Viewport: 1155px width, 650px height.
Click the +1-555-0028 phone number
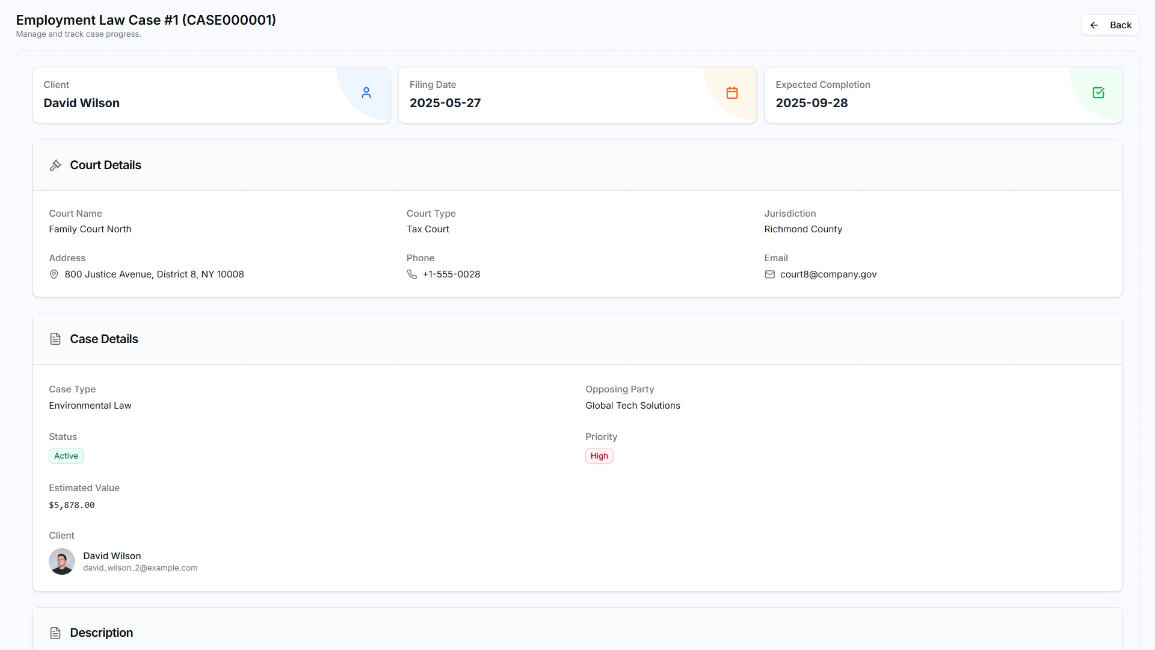(x=451, y=274)
